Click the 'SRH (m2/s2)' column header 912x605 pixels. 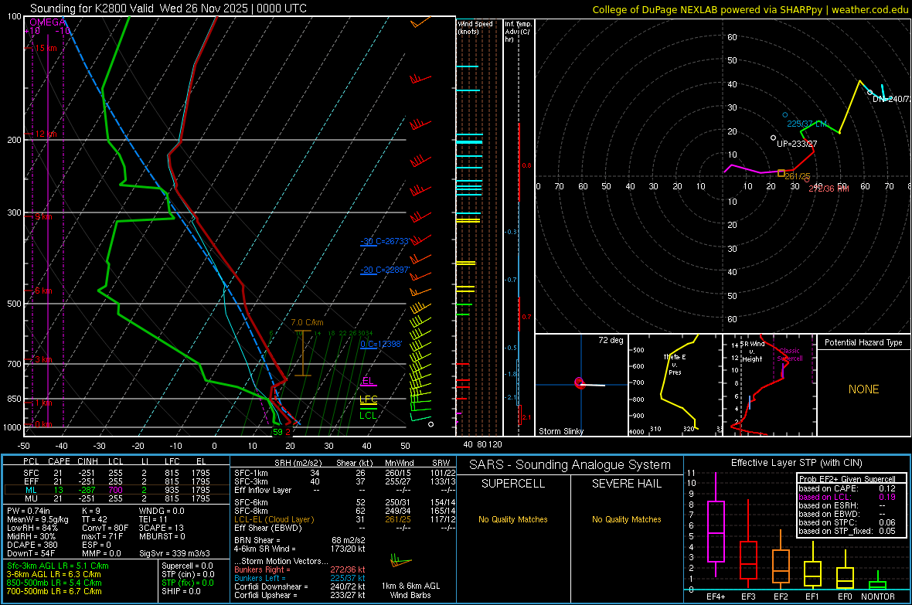point(298,463)
